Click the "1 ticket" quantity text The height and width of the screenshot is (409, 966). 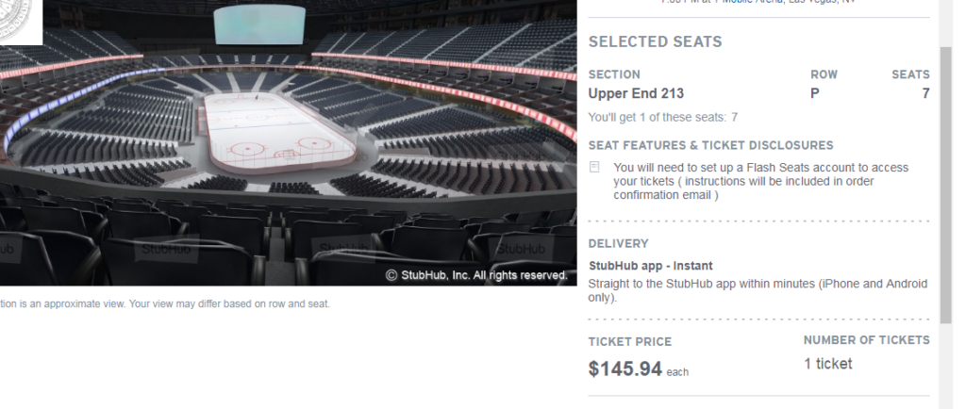pos(827,364)
